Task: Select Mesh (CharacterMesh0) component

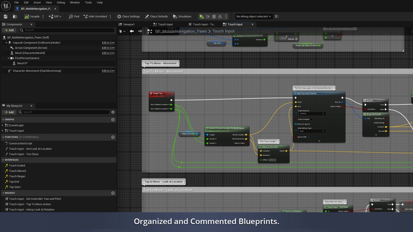Action: [x=30, y=53]
